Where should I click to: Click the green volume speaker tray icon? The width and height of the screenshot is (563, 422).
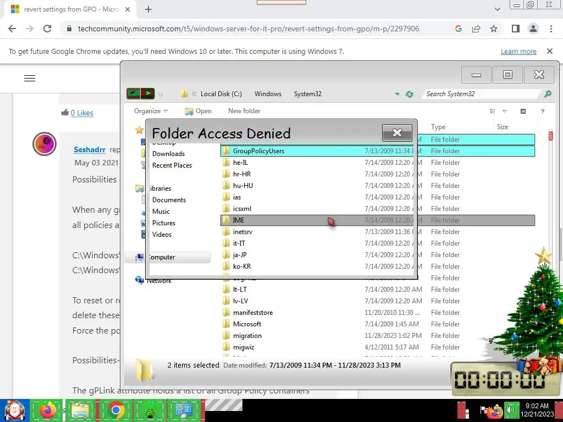tap(511, 410)
